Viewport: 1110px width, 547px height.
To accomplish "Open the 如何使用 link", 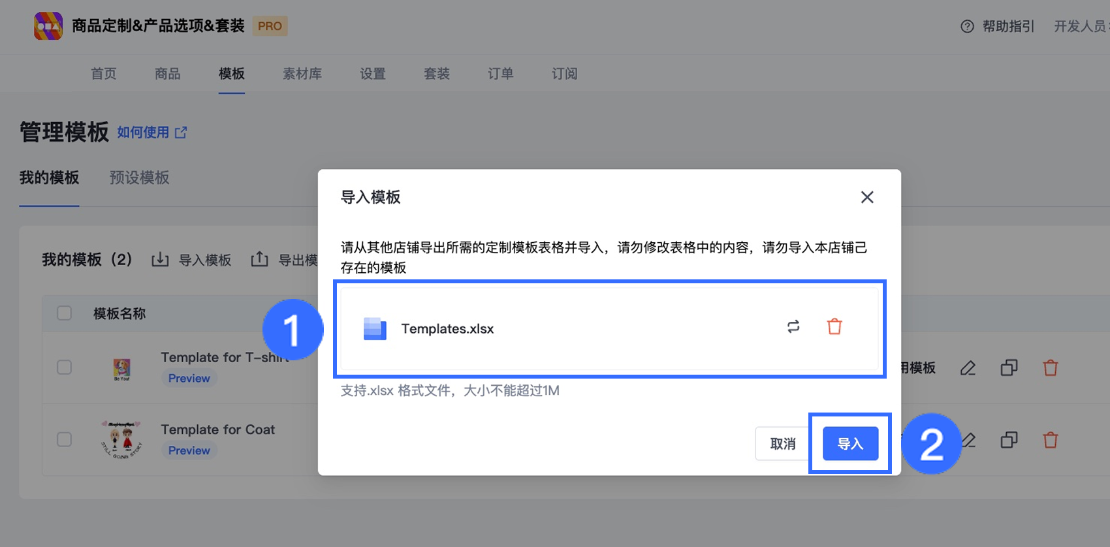I will (x=143, y=133).
